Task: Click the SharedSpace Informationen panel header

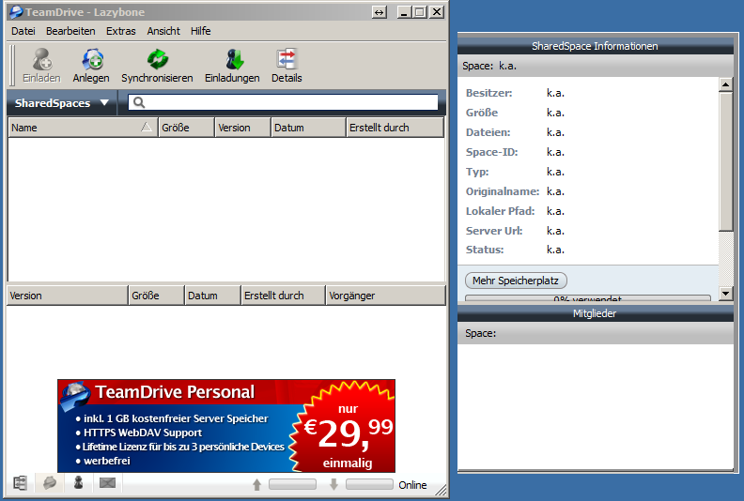Action: click(595, 46)
